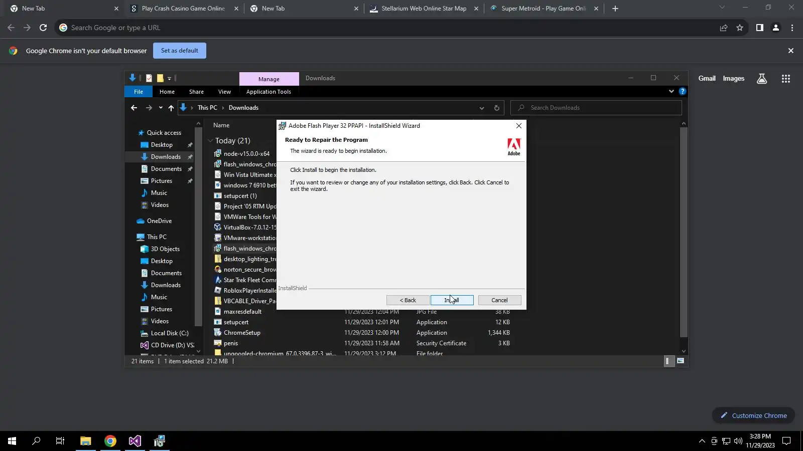803x451 pixels.
Task: Click the Properties quick access icon
Action: pyautogui.click(x=149, y=78)
